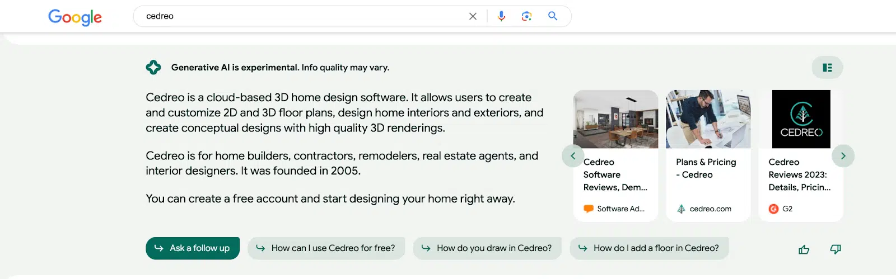This screenshot has width=896, height=279.
Task: Clear the search box text
Action: click(473, 16)
